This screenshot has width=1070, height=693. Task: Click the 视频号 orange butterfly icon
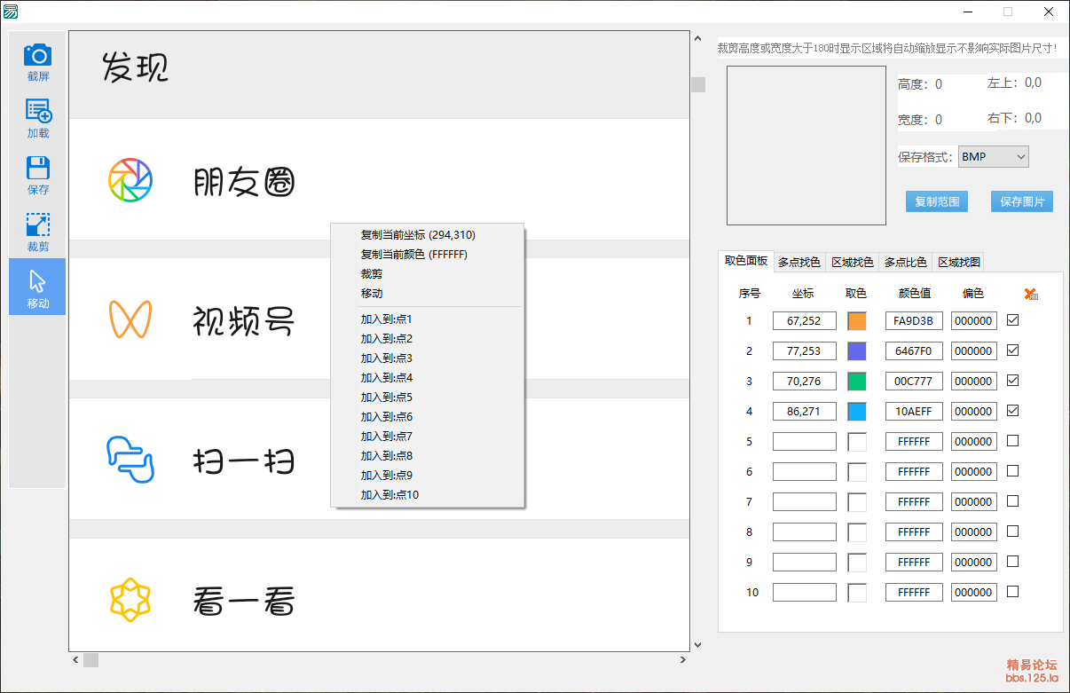pyautogui.click(x=130, y=319)
